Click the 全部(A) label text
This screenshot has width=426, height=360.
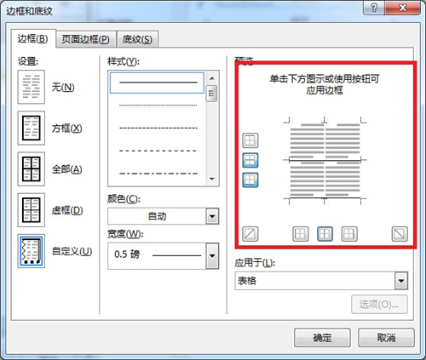tap(66, 169)
